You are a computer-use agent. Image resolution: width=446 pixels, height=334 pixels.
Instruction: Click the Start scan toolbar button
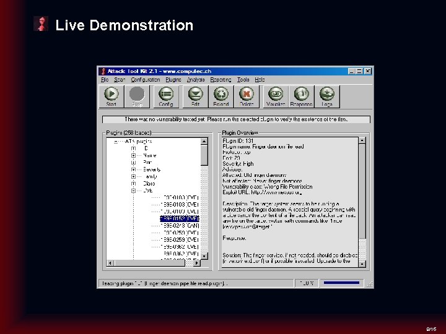point(111,96)
